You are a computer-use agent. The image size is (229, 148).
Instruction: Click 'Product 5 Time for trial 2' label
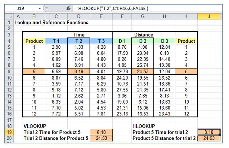point(160,132)
